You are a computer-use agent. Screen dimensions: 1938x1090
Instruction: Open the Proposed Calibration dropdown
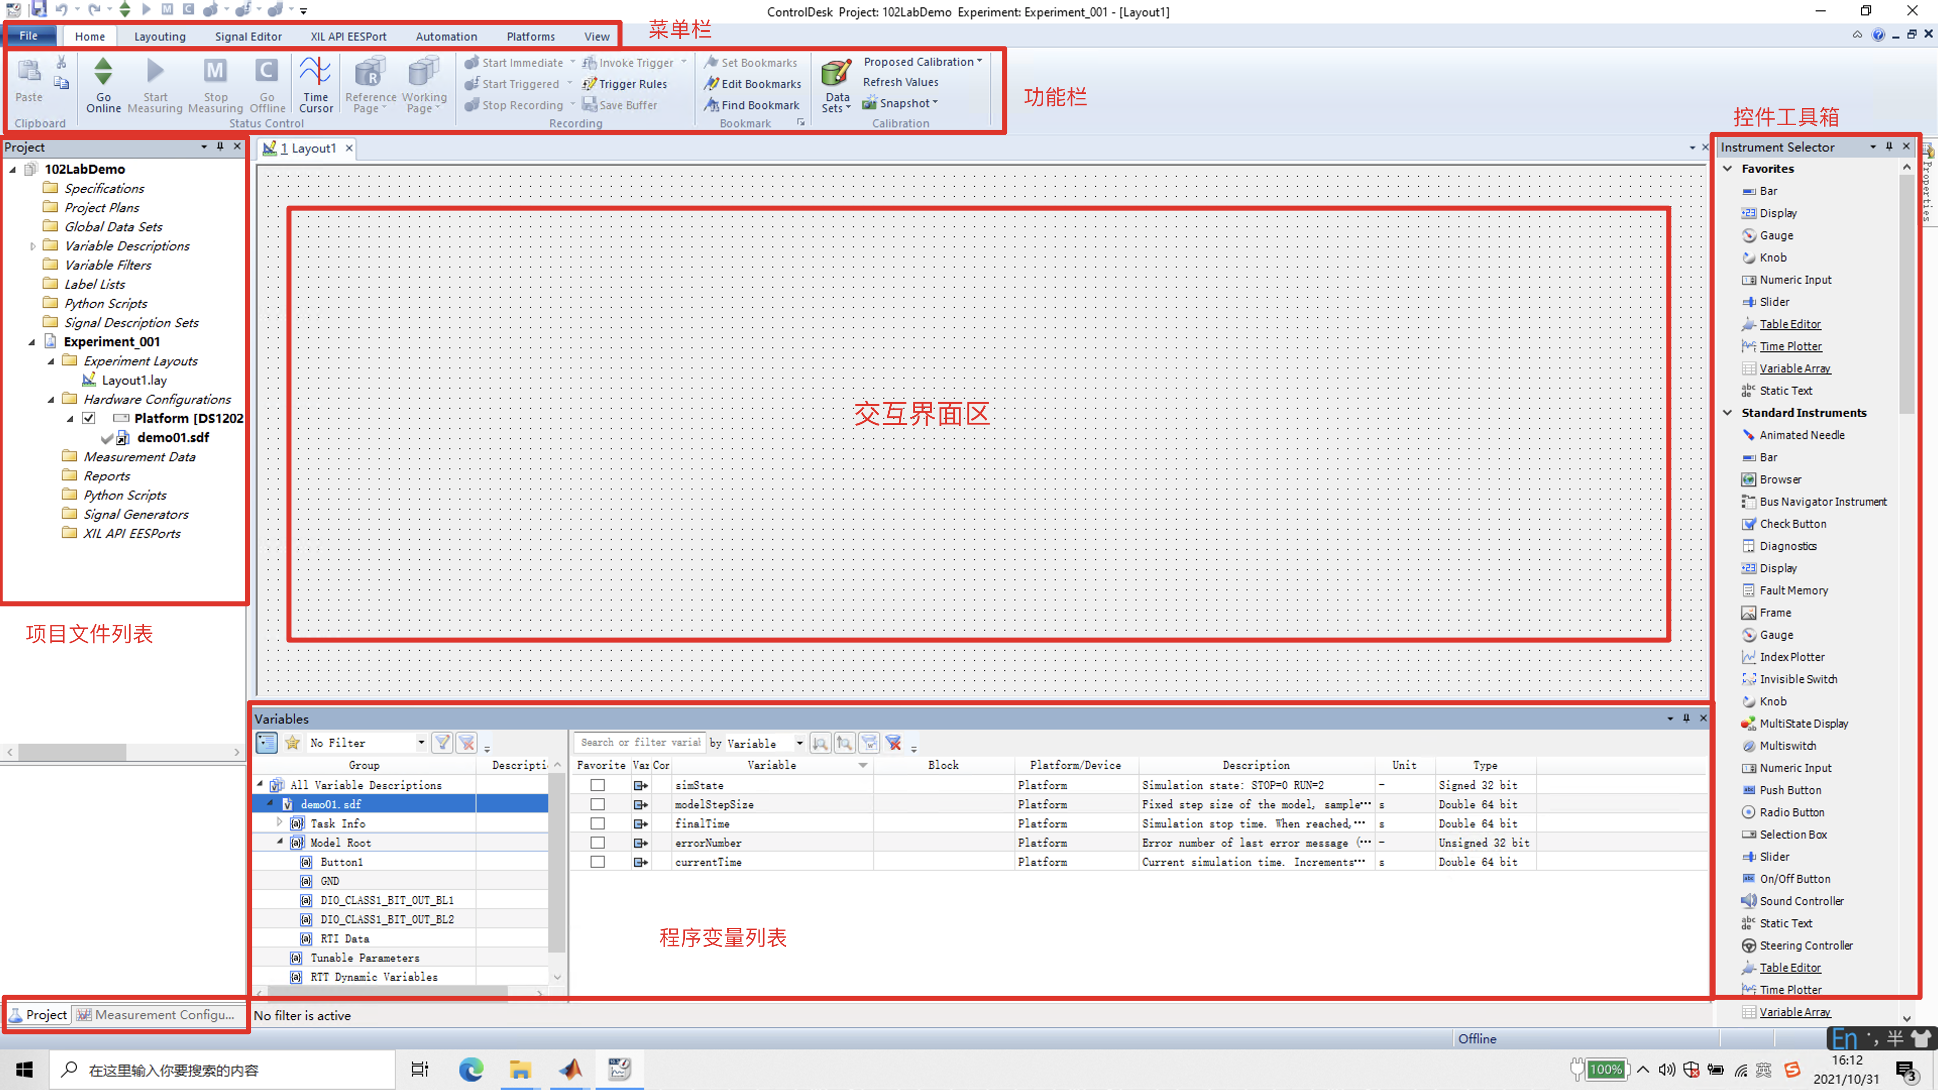tap(923, 62)
